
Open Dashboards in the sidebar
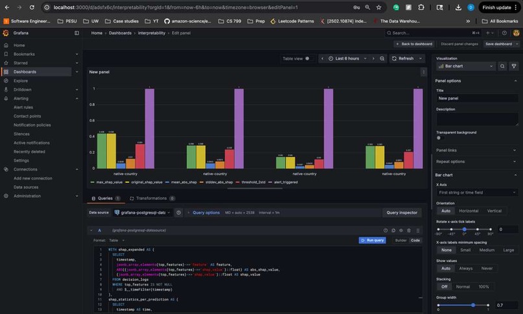25,72
